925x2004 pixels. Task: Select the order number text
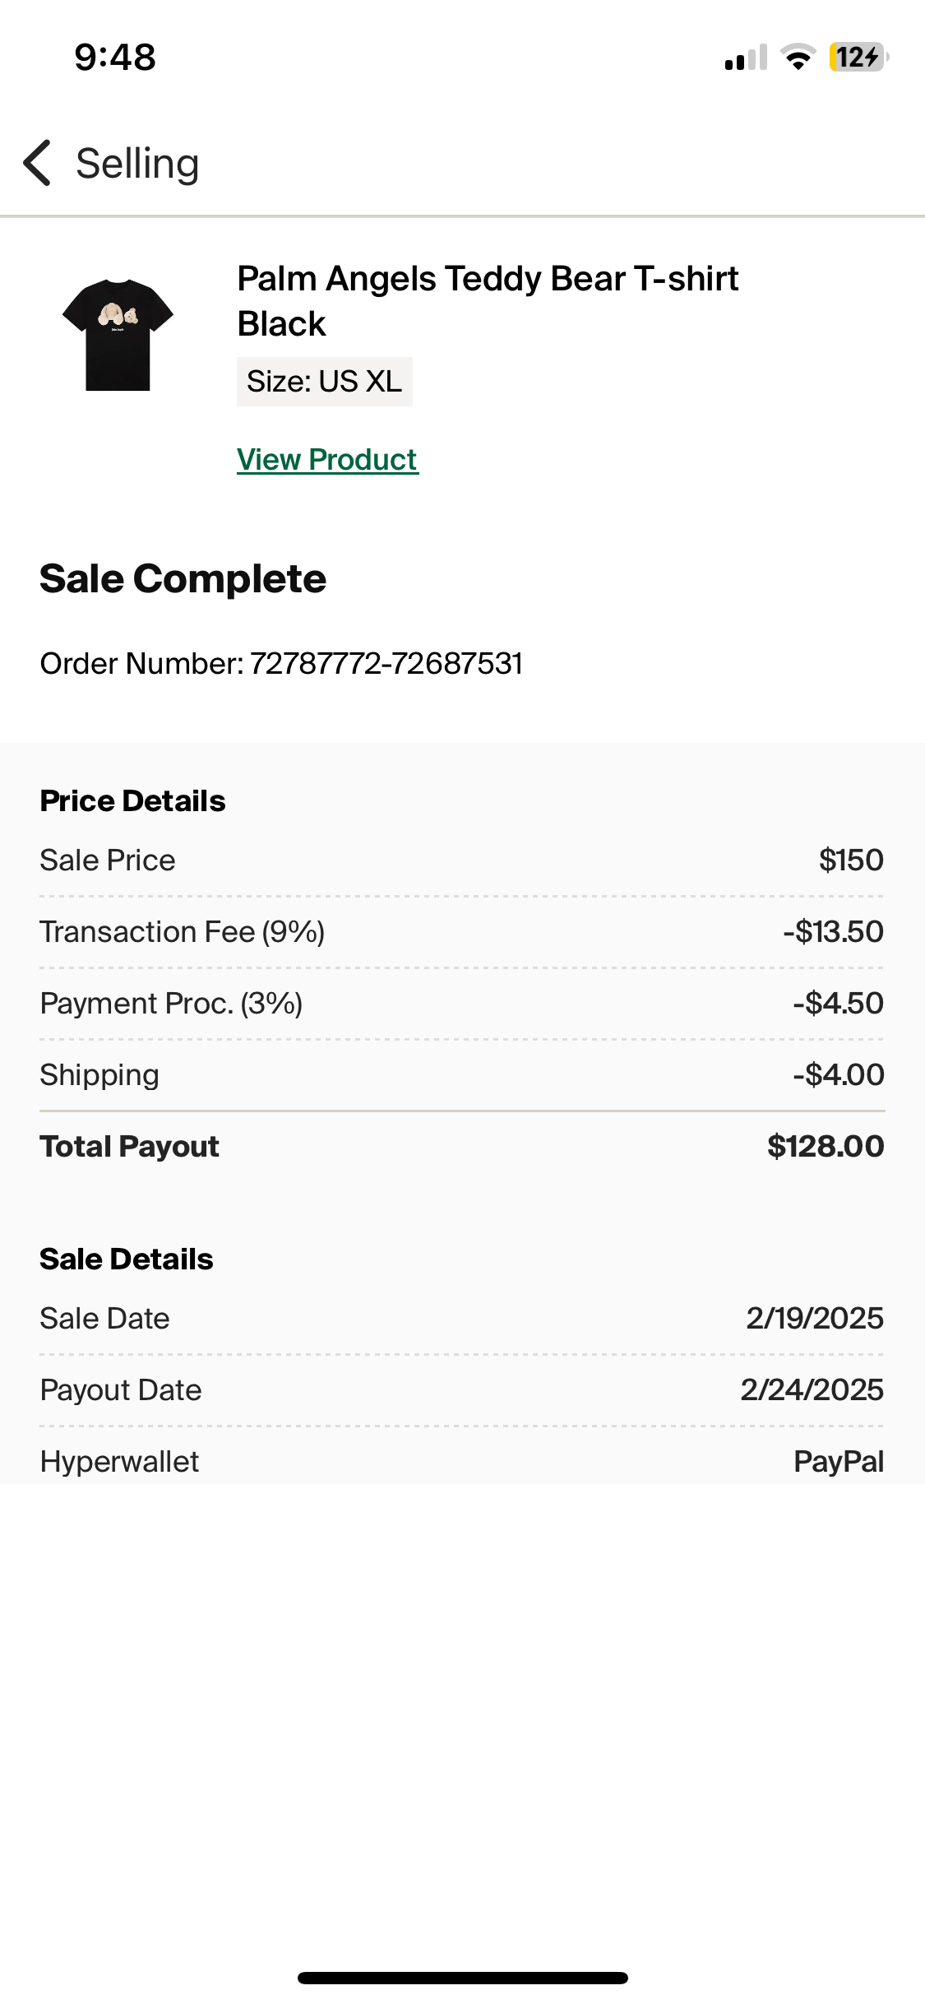(281, 663)
